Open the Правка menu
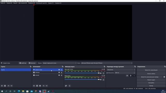 click(x=9, y=3)
